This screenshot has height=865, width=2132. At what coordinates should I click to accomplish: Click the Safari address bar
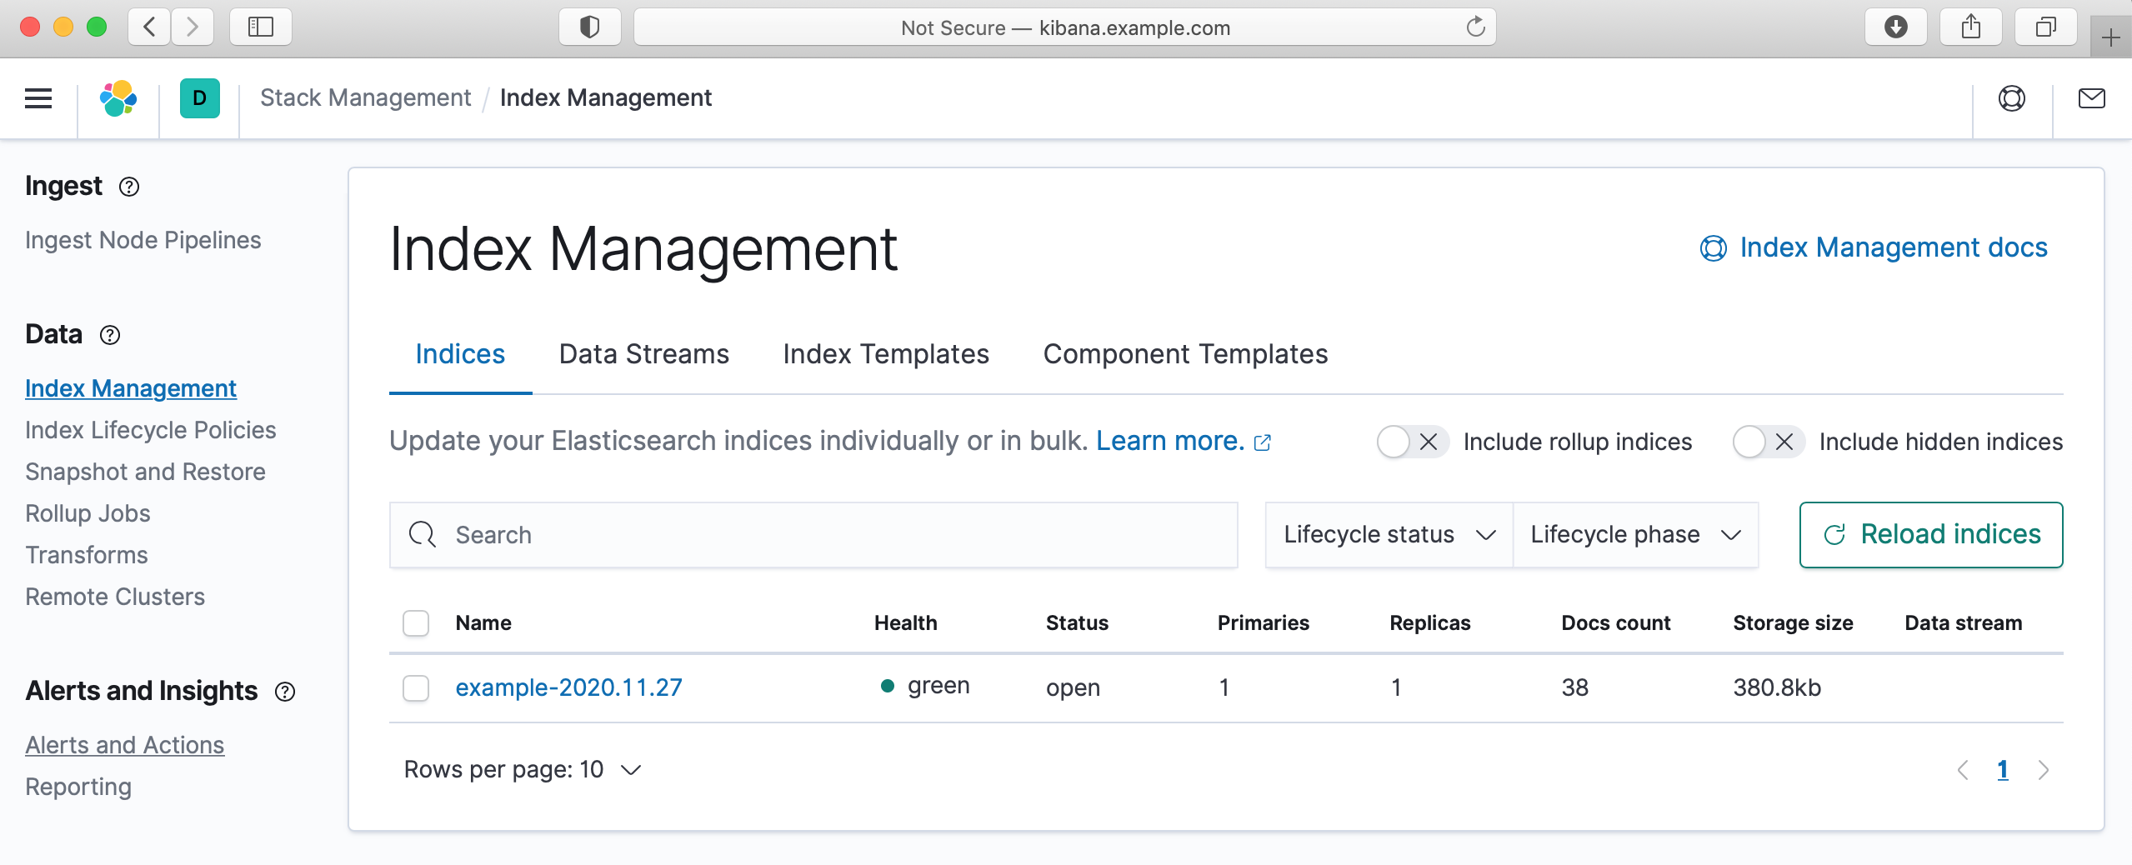pos(1065,27)
